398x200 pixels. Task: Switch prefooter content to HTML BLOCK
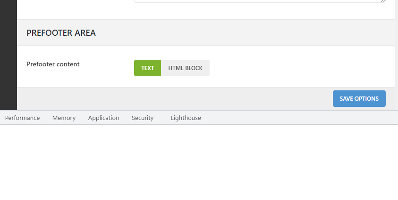pos(185,68)
